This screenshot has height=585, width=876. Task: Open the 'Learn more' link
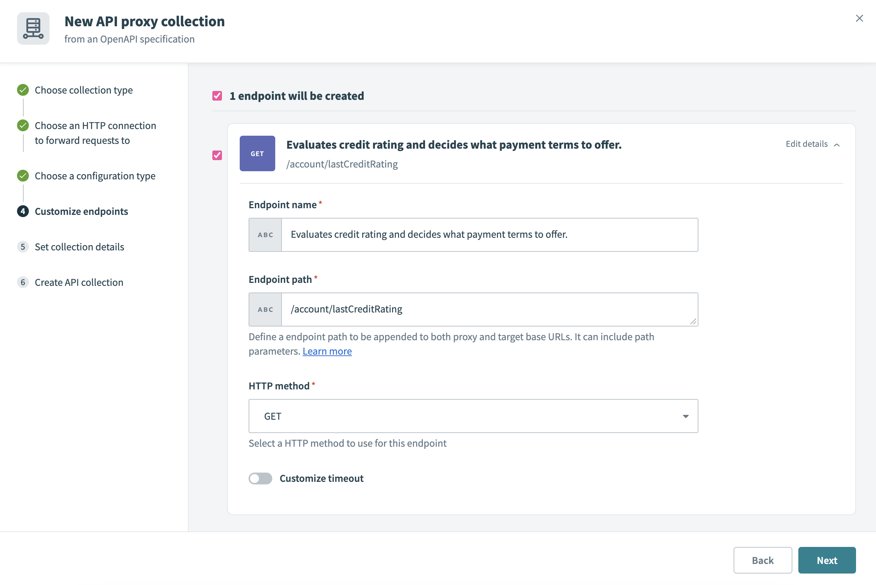(327, 351)
